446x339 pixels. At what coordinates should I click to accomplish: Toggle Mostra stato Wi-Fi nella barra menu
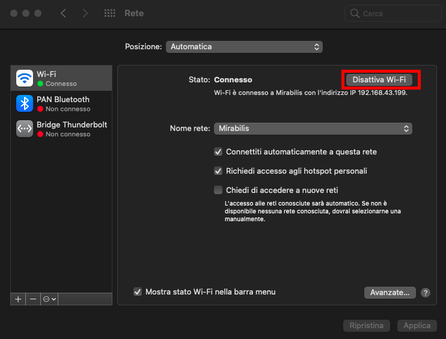tap(138, 292)
